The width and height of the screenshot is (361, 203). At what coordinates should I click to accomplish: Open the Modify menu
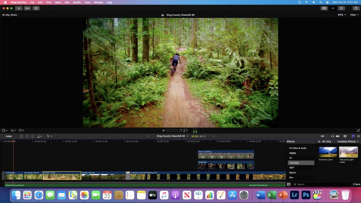(x=77, y=2)
